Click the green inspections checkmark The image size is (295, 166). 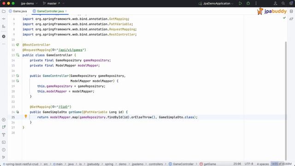point(284,18)
